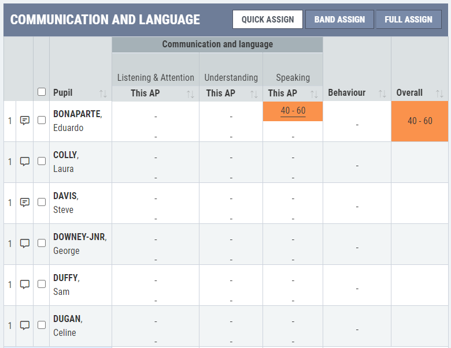Switch to Band Assign mode
The height and width of the screenshot is (348, 451).
[339, 20]
